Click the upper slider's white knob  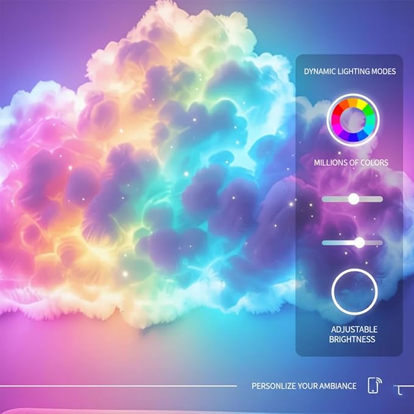pos(354,199)
